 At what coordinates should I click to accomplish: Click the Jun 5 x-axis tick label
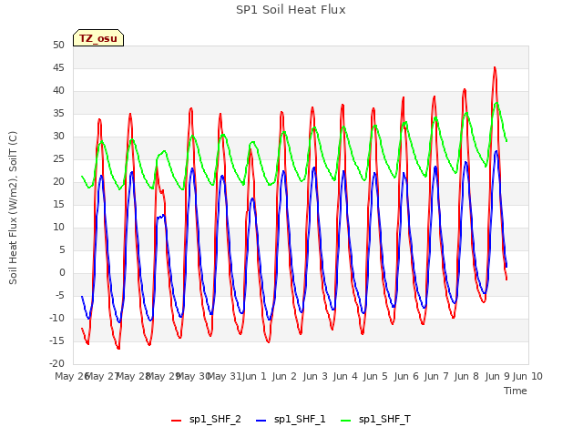click(x=375, y=376)
